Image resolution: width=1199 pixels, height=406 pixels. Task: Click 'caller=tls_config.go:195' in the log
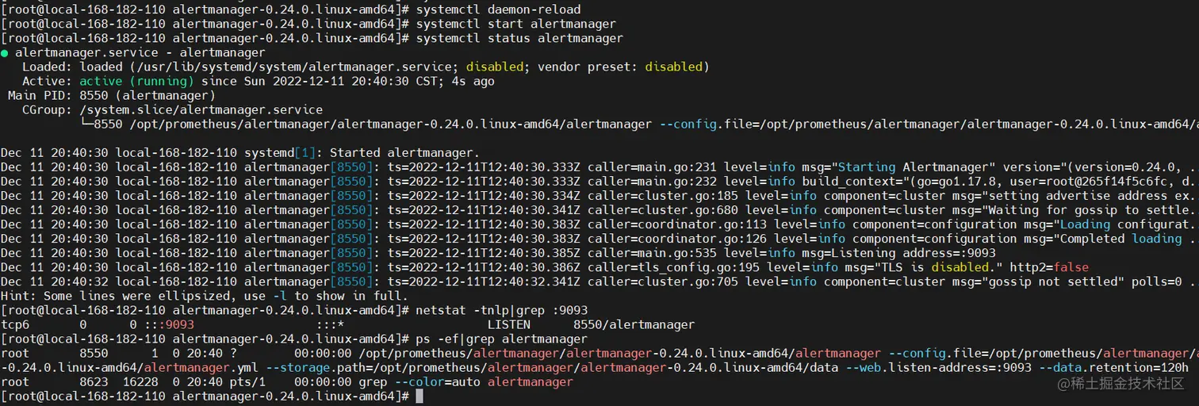675,266
